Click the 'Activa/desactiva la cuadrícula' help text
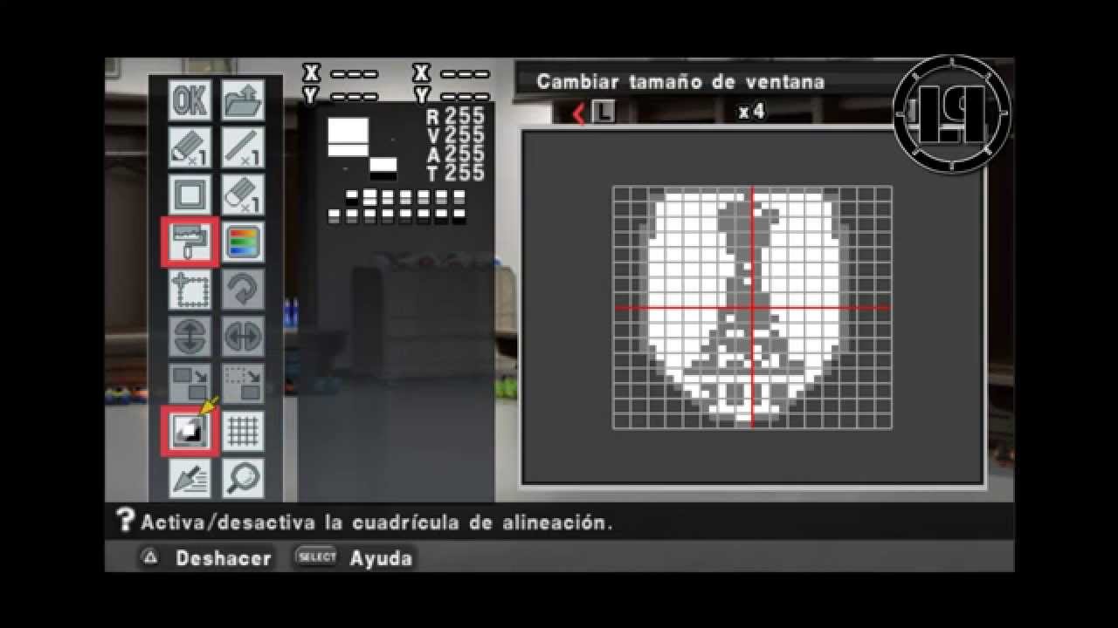Screen dimensions: 1118x628 pyautogui.click(x=376, y=523)
